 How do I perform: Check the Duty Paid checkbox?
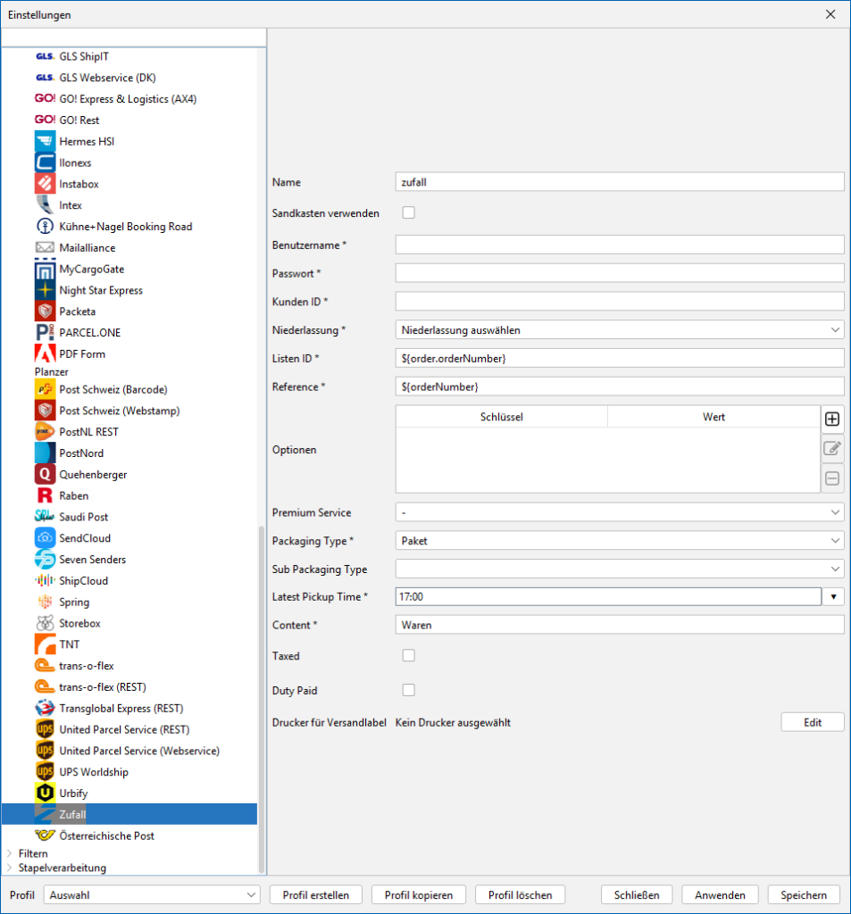pos(409,690)
